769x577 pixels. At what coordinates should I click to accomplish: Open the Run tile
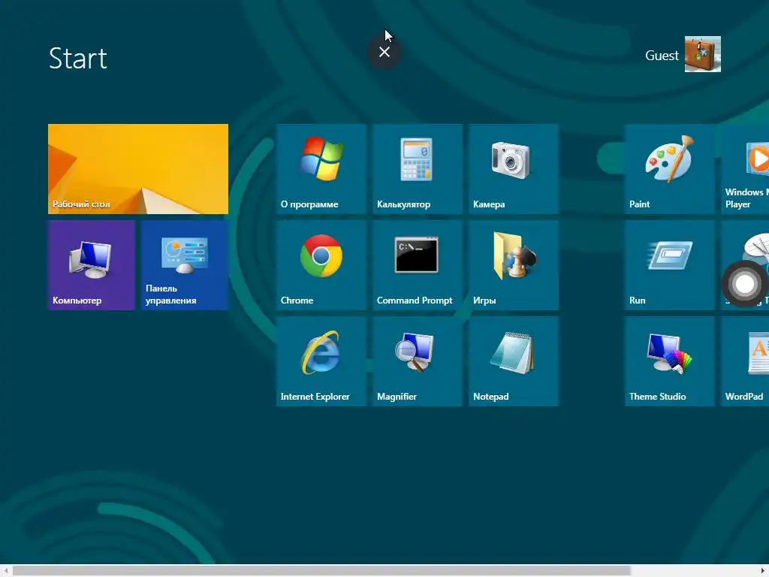(x=670, y=265)
